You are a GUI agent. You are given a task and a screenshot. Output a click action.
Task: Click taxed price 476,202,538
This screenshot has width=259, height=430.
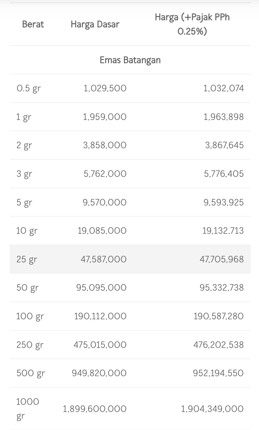(x=218, y=345)
